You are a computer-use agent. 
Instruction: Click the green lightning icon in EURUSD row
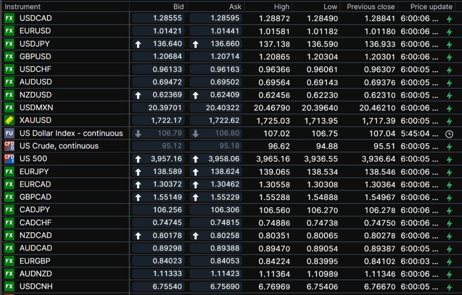pyautogui.click(x=449, y=32)
